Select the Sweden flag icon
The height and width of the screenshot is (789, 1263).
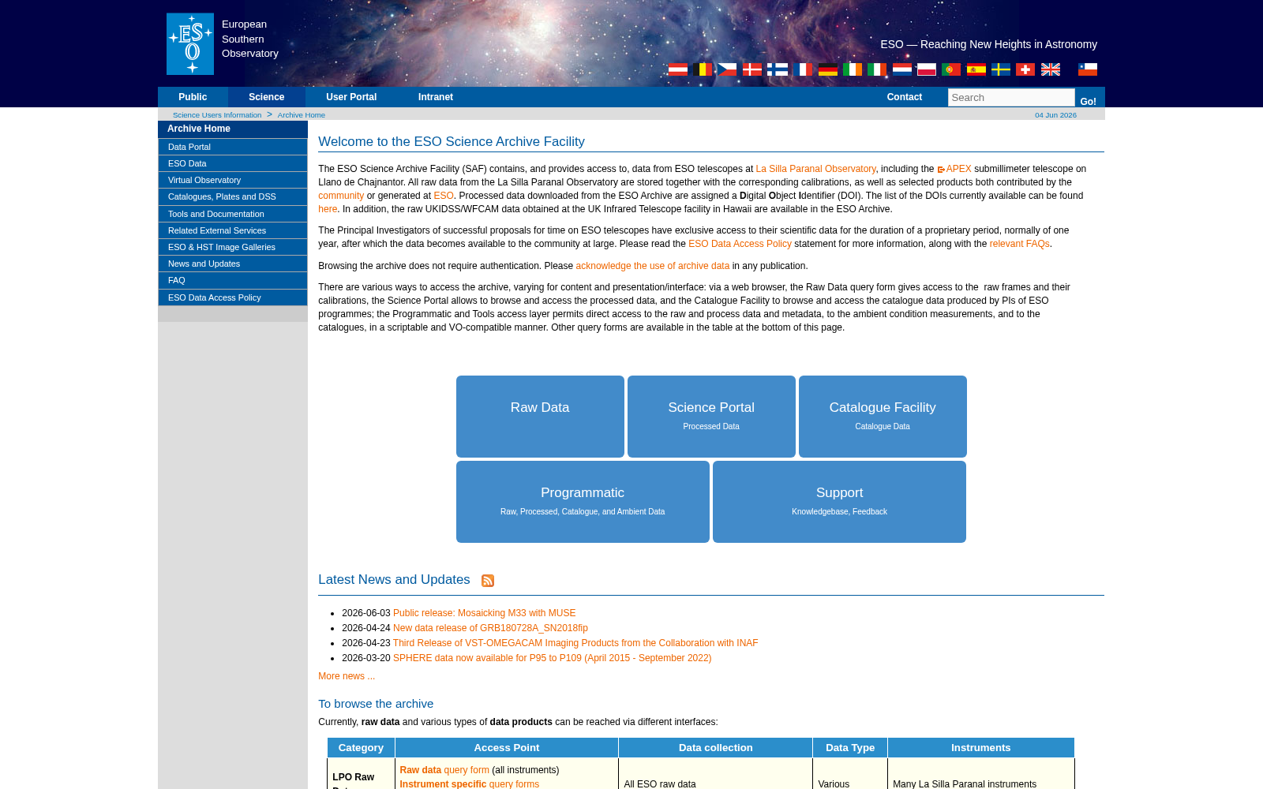point(1001,69)
